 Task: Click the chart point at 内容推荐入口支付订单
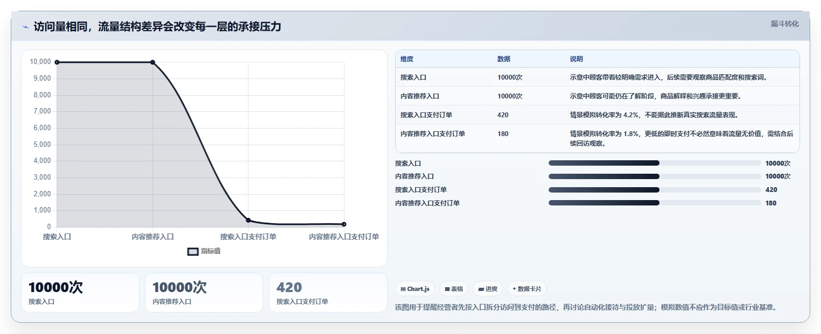(344, 224)
